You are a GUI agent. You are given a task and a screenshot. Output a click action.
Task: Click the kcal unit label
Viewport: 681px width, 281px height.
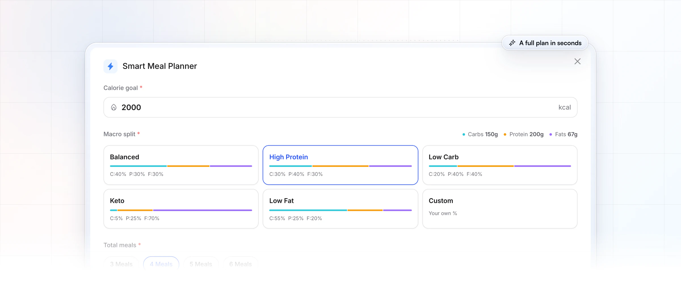pyautogui.click(x=565, y=107)
